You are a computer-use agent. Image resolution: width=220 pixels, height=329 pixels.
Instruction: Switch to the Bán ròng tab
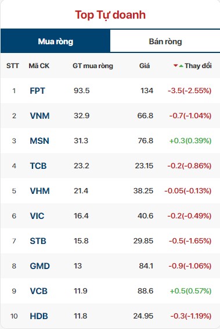pos(165,41)
